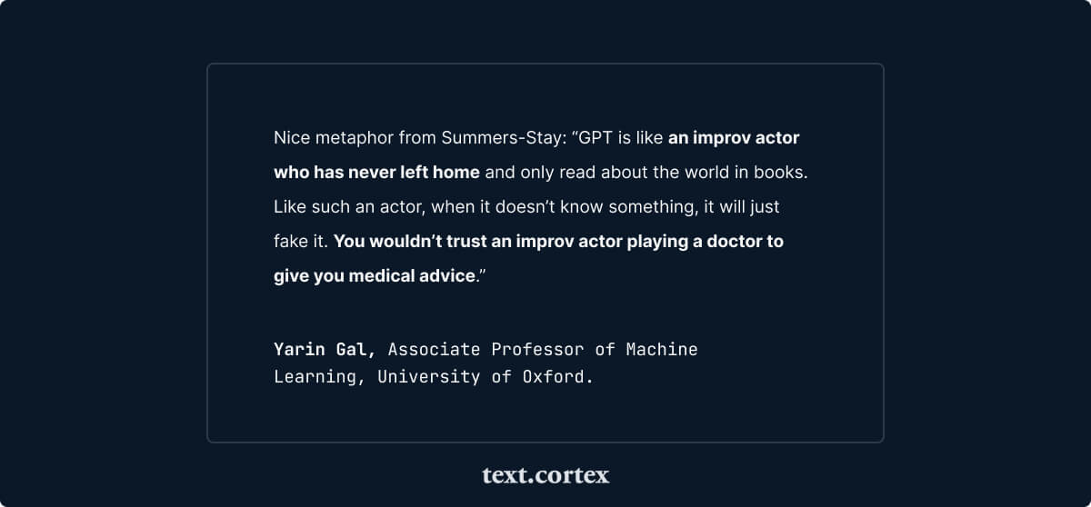Click the name Summers-Stay in the quote

tap(501, 139)
